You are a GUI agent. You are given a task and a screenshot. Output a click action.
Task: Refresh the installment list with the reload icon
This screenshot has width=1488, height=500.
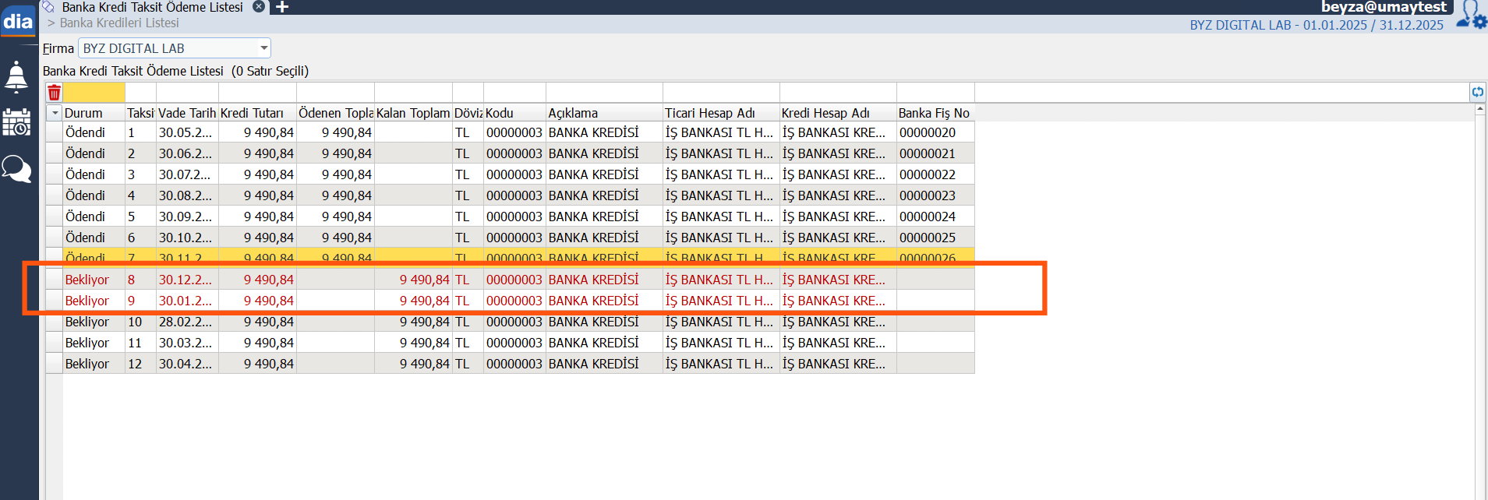click(x=1477, y=92)
